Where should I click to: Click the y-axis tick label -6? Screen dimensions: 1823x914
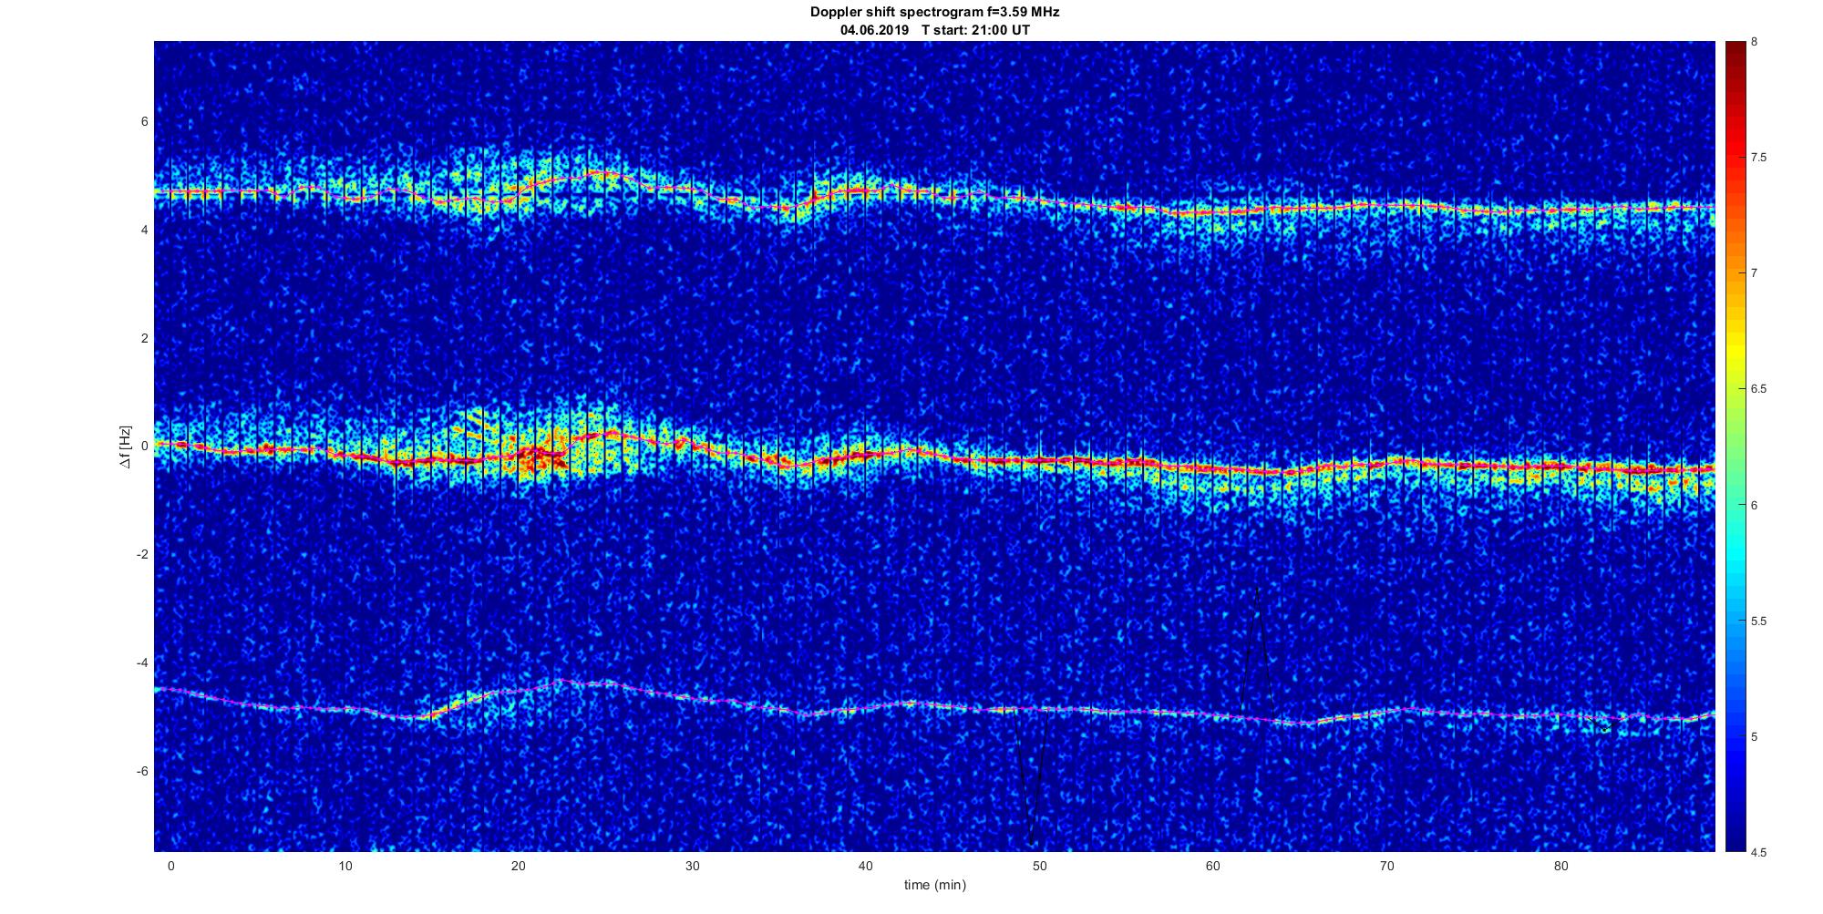(x=142, y=771)
